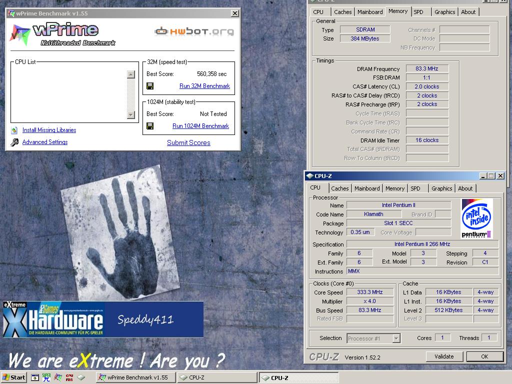Launch Super Pi from quick launch
This screenshot has width=512, height=384.
tap(46, 377)
